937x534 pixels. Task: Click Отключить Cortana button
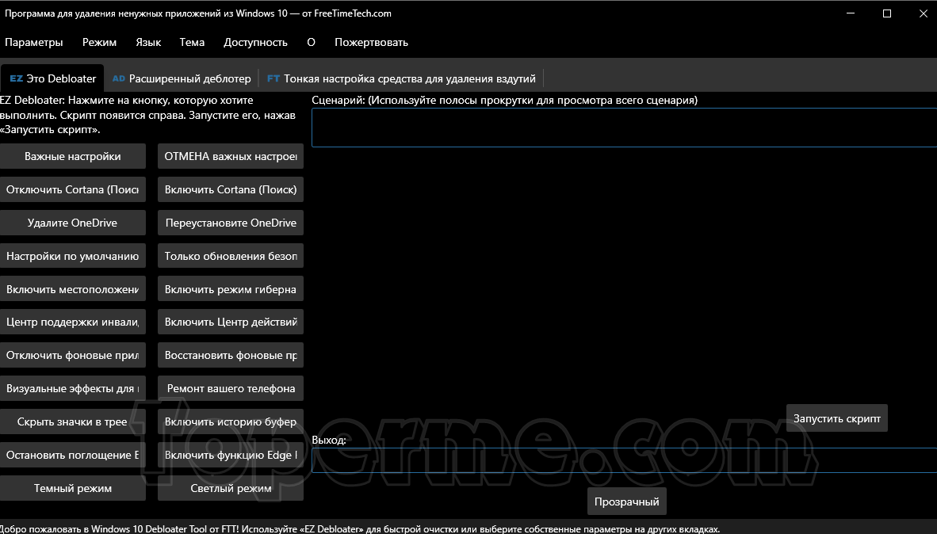[x=73, y=189]
